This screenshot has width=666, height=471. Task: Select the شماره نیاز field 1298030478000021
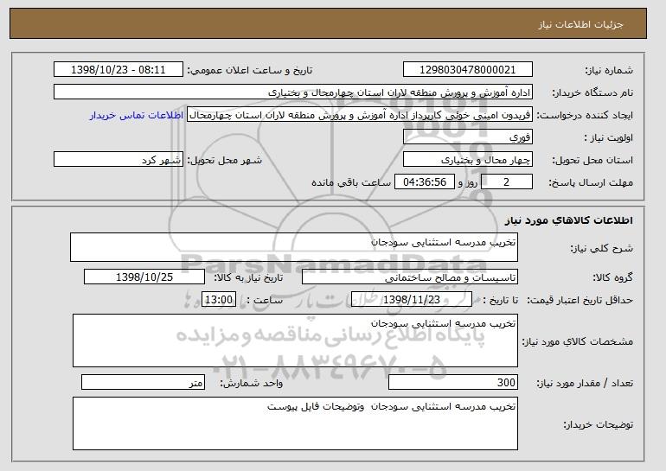pos(468,70)
